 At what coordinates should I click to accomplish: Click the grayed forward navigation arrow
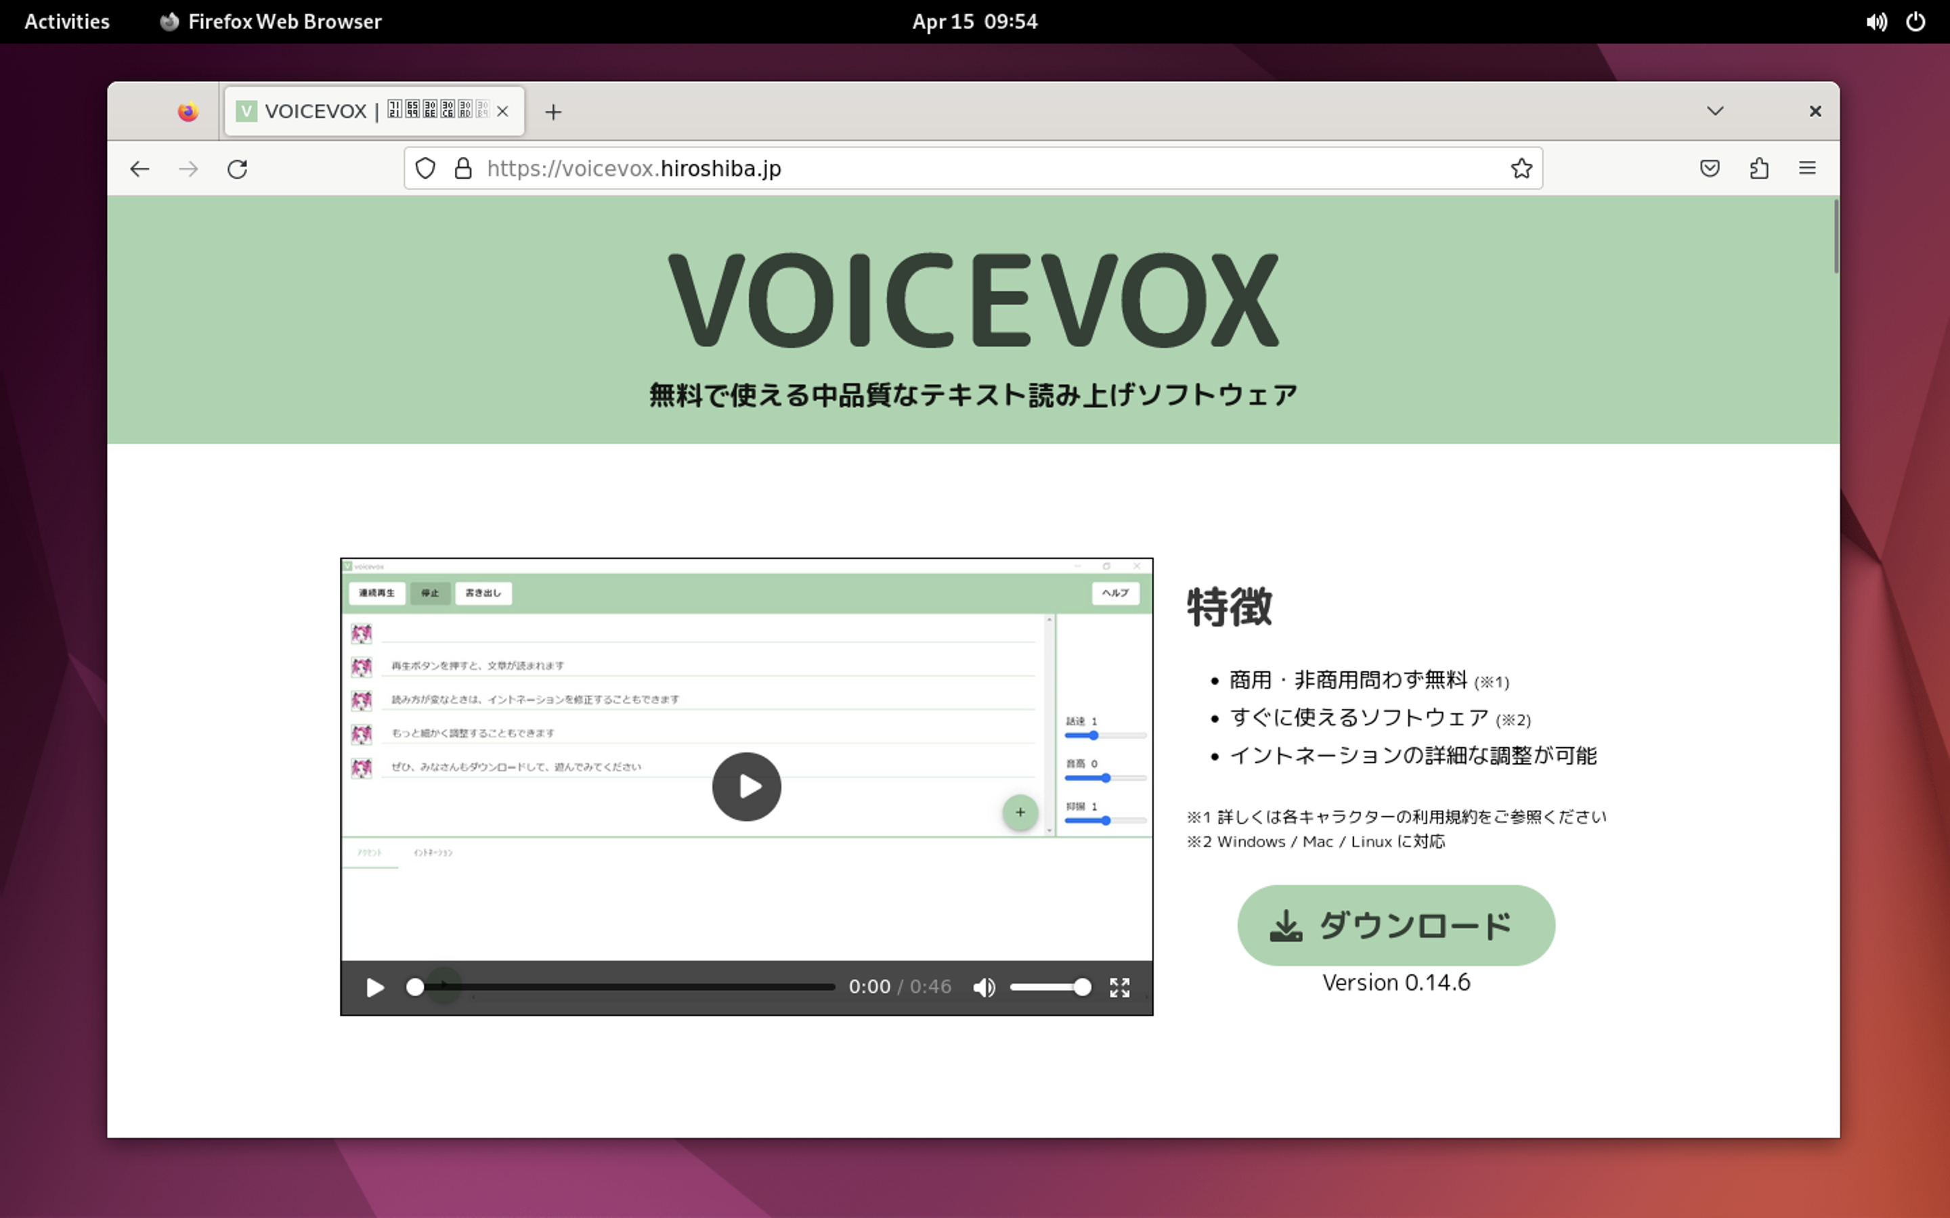tap(188, 168)
